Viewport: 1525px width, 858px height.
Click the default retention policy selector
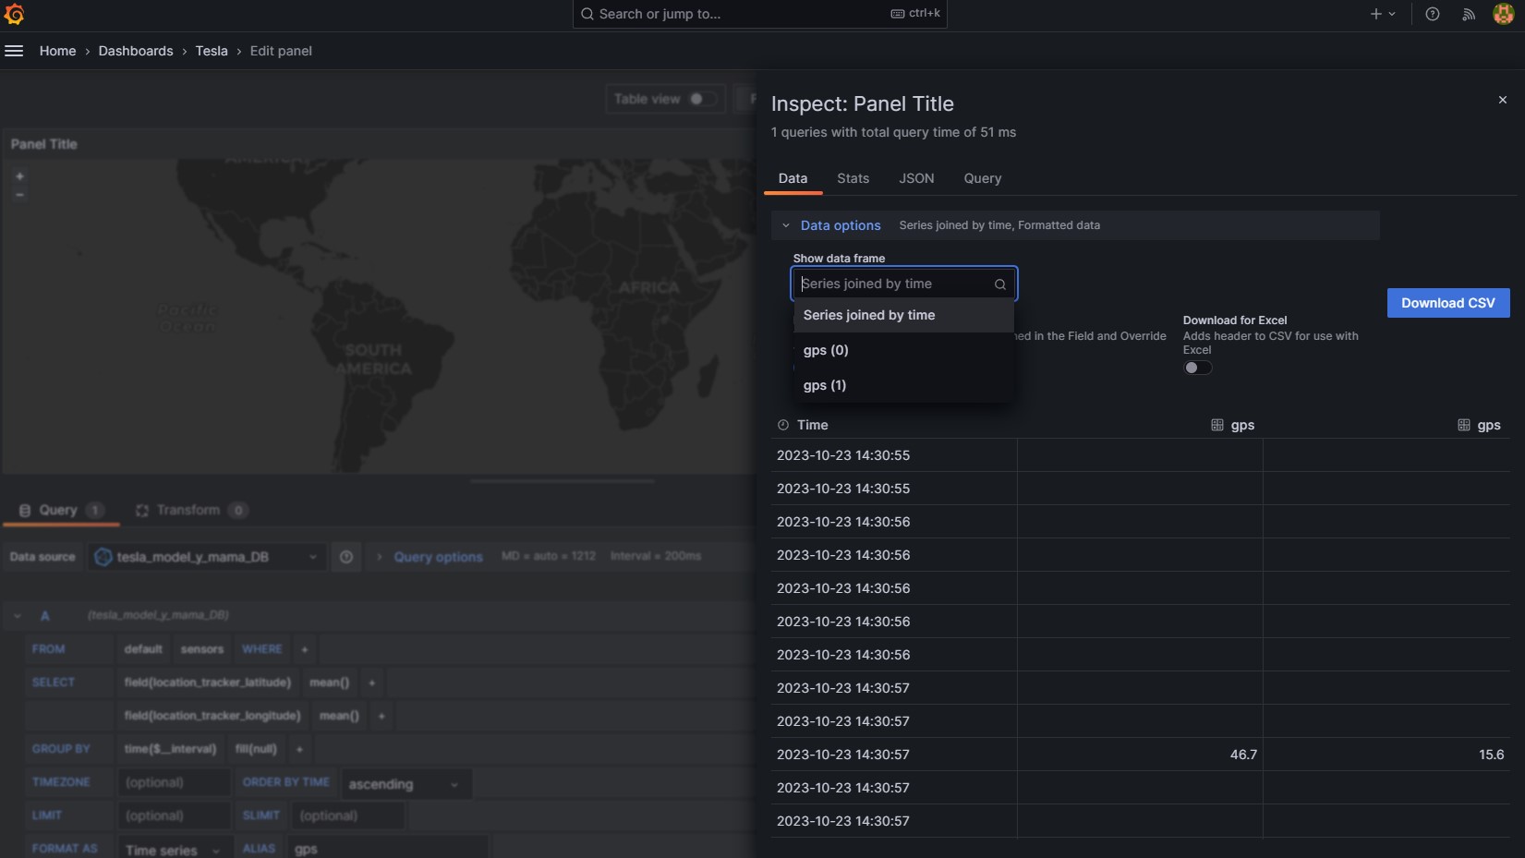(143, 649)
